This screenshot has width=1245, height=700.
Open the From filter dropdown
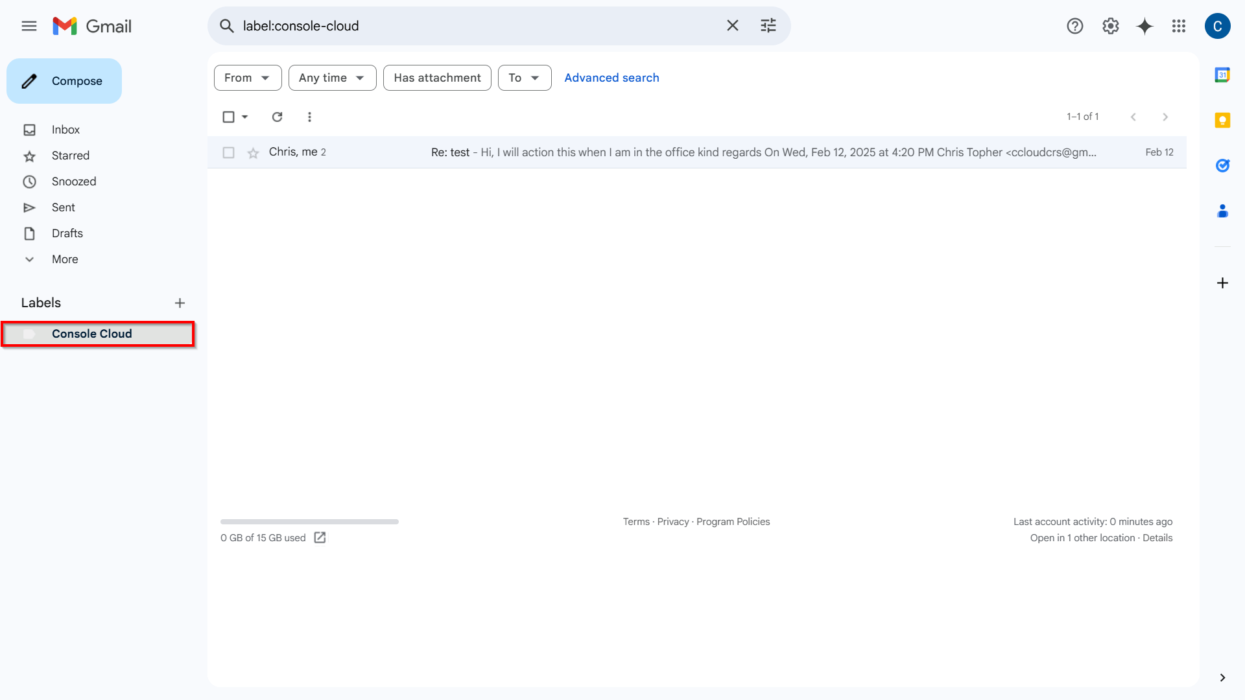click(x=248, y=78)
